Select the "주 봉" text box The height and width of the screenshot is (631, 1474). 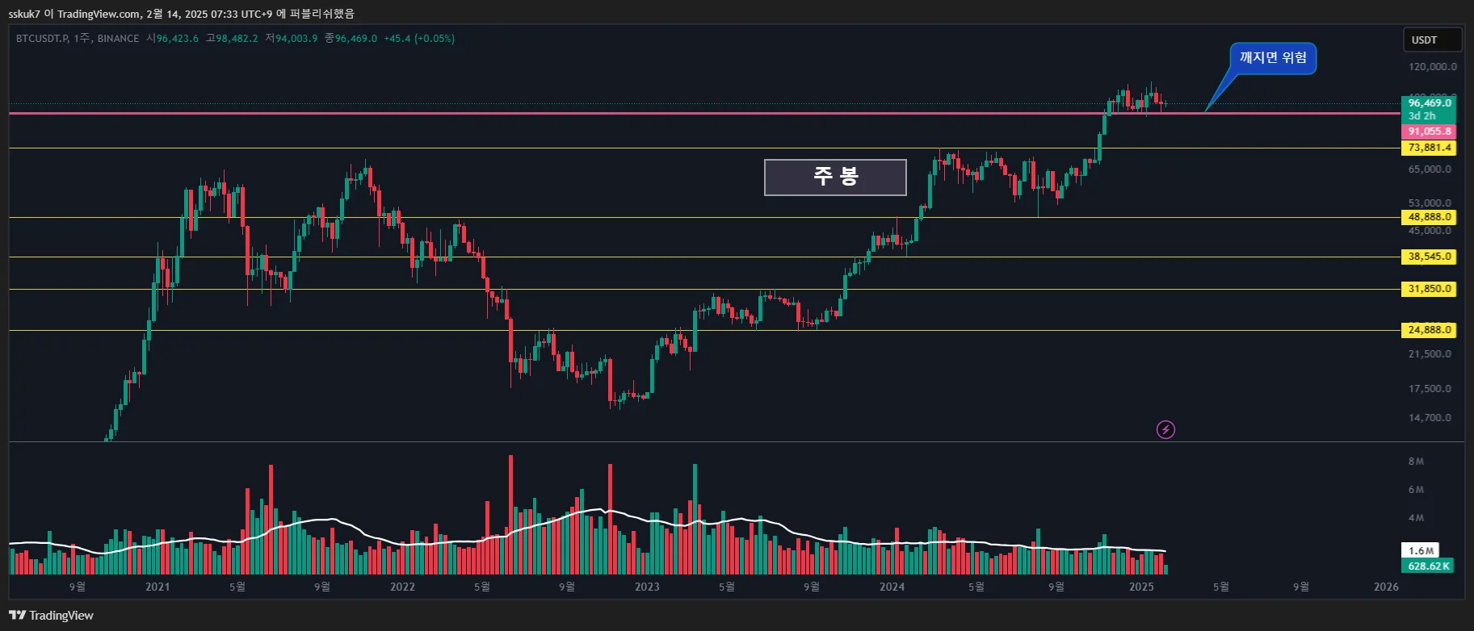coord(835,177)
